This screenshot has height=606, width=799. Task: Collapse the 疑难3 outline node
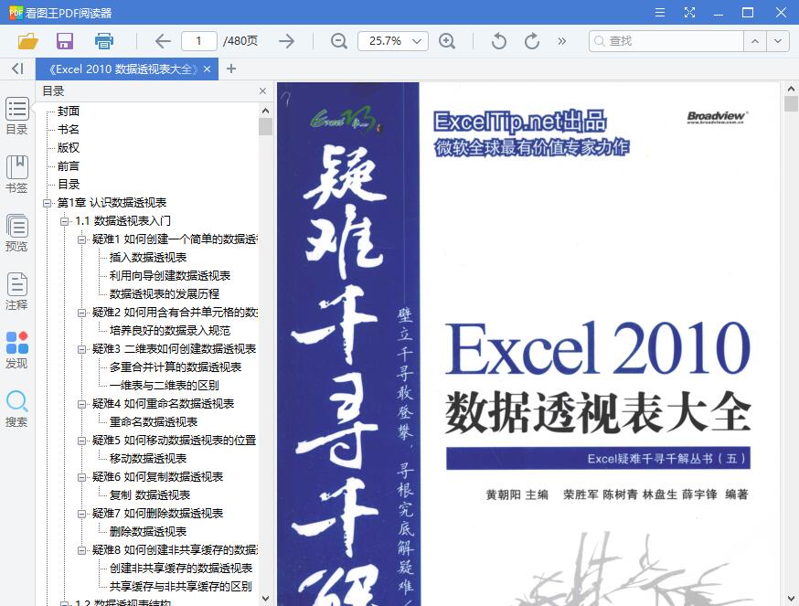(x=81, y=349)
